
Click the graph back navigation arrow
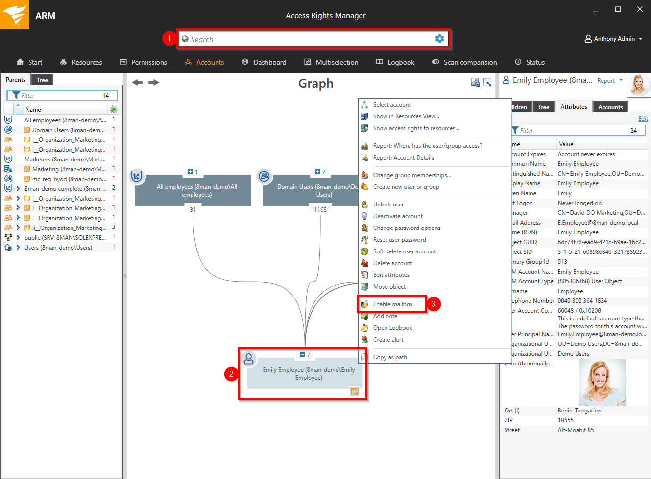point(137,82)
